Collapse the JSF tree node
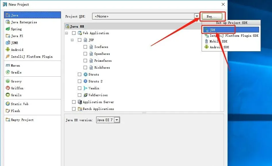 tap(72, 40)
